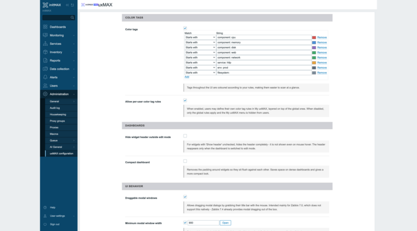Toggle Allow per-user color tag rules

click(185, 101)
